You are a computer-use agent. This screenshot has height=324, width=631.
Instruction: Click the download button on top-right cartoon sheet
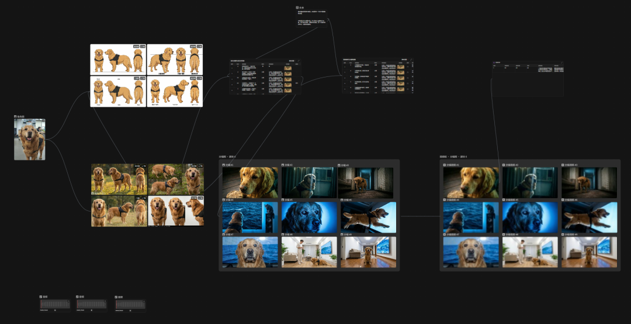(x=199, y=47)
